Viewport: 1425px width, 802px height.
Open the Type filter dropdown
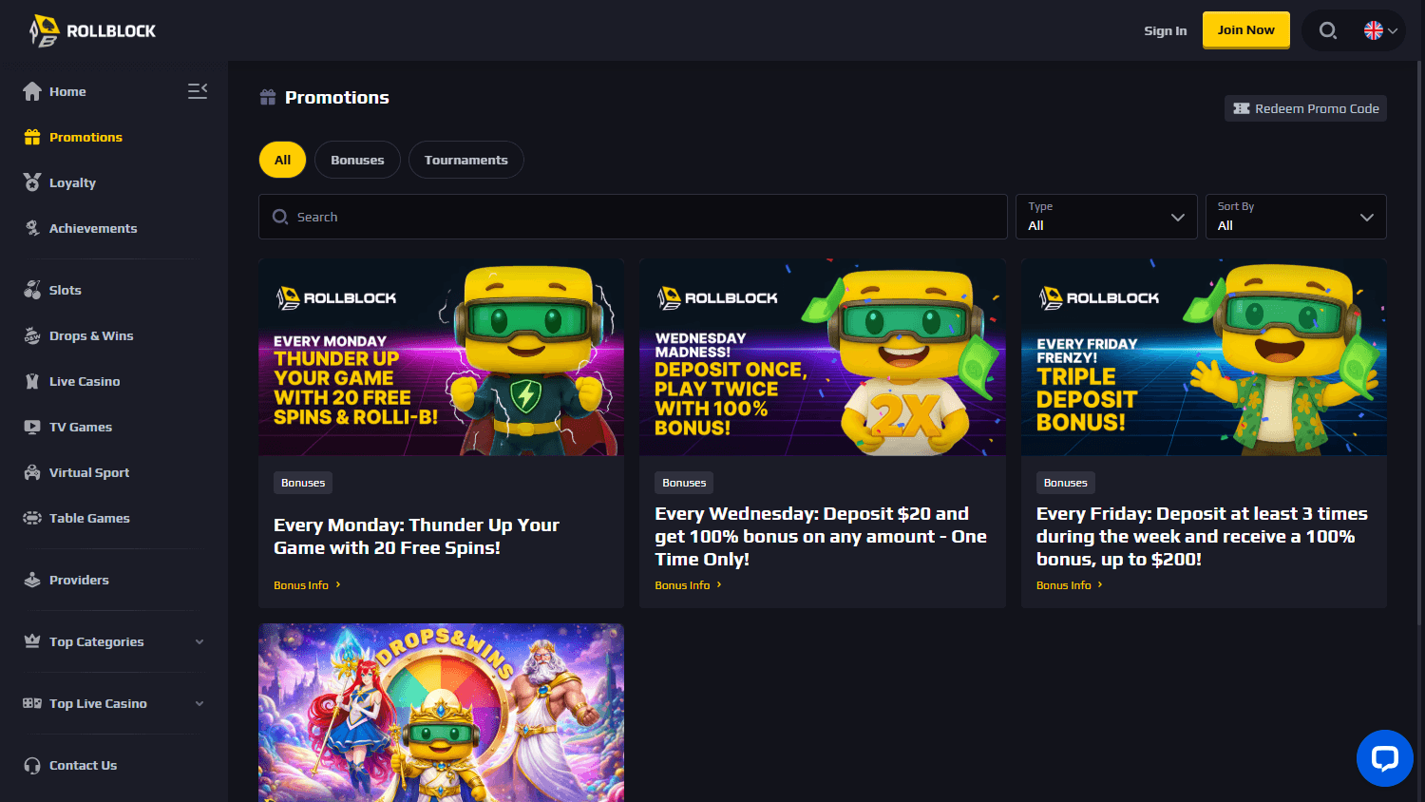1106,217
